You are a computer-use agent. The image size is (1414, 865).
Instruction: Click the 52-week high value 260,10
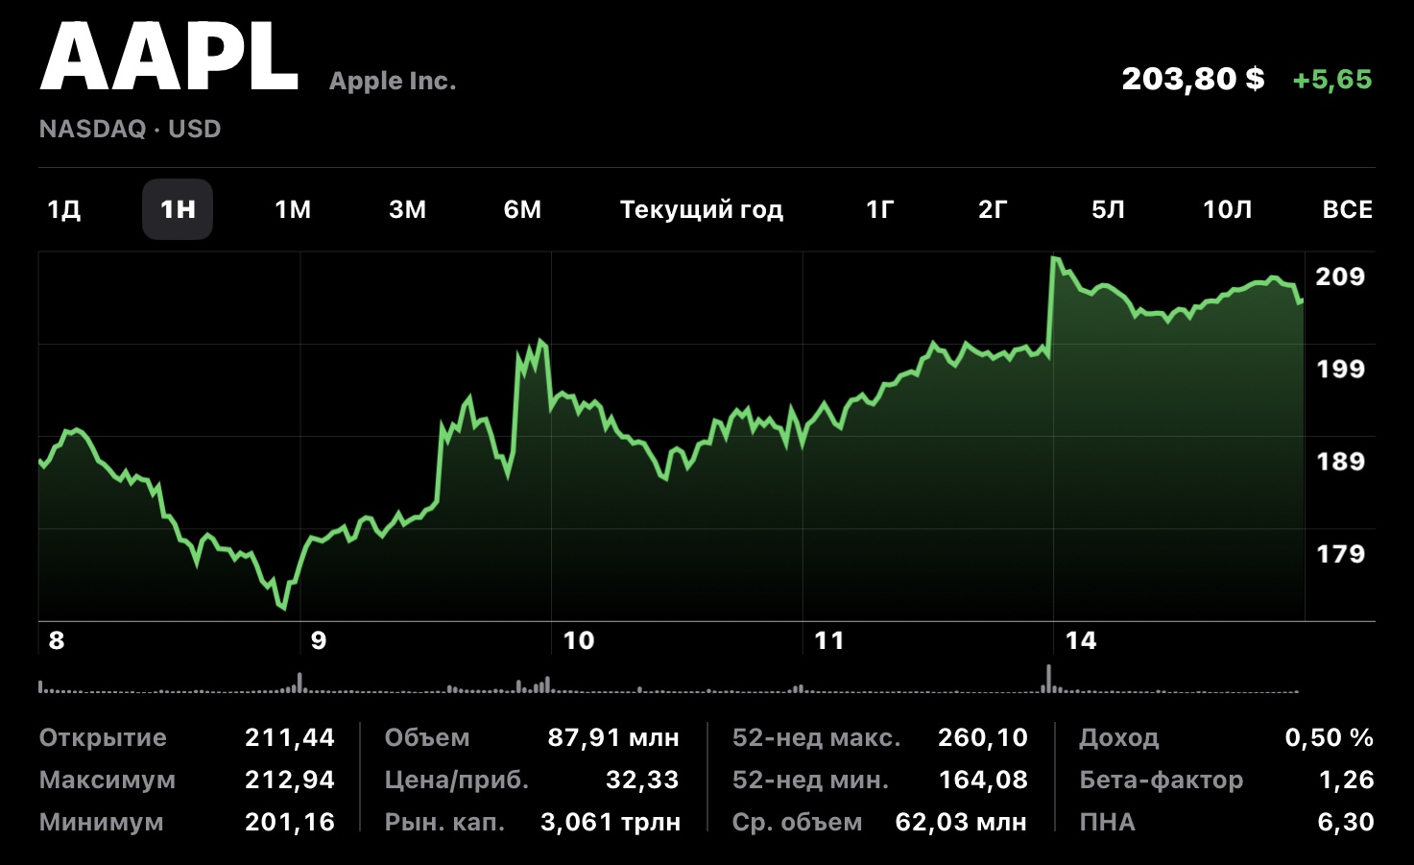pos(983,737)
